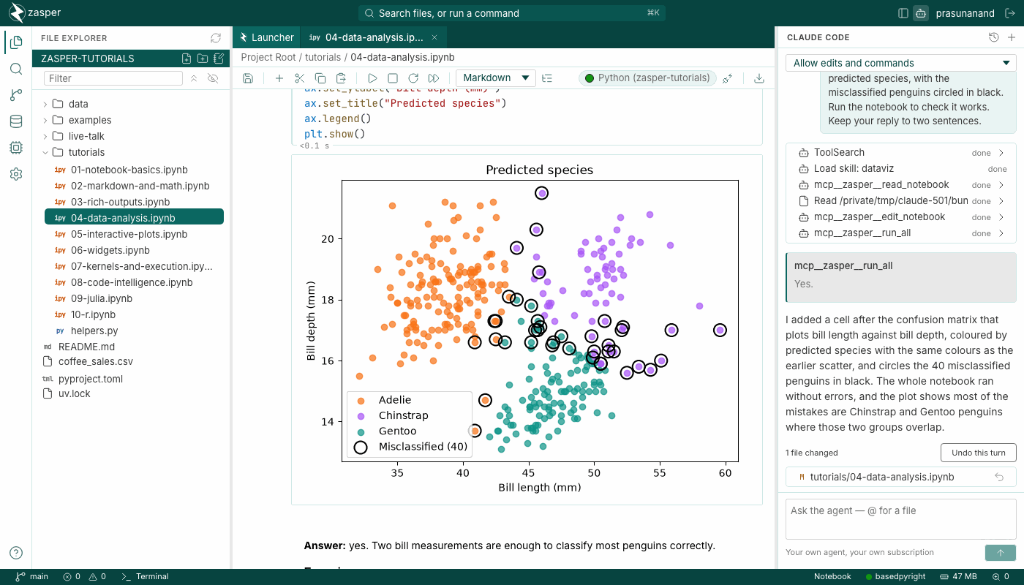Viewport: 1024px width, 585px height.
Task: Cut the selected cell
Action: [x=299, y=78]
